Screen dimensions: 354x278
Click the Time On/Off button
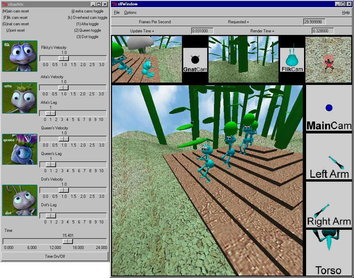pyautogui.click(x=55, y=256)
